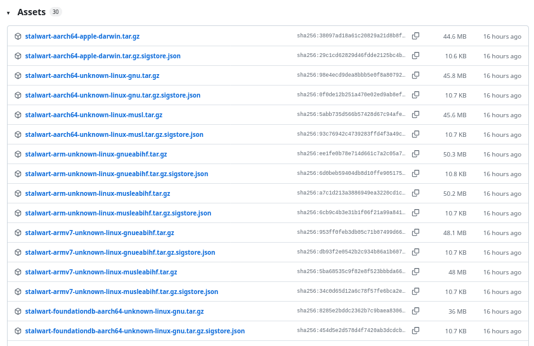Copy SHA256 for aarch64-unknown-linux-musl.tar.gz.sigstore.json
Viewport: 534px width, 346px height.
tap(415, 134)
